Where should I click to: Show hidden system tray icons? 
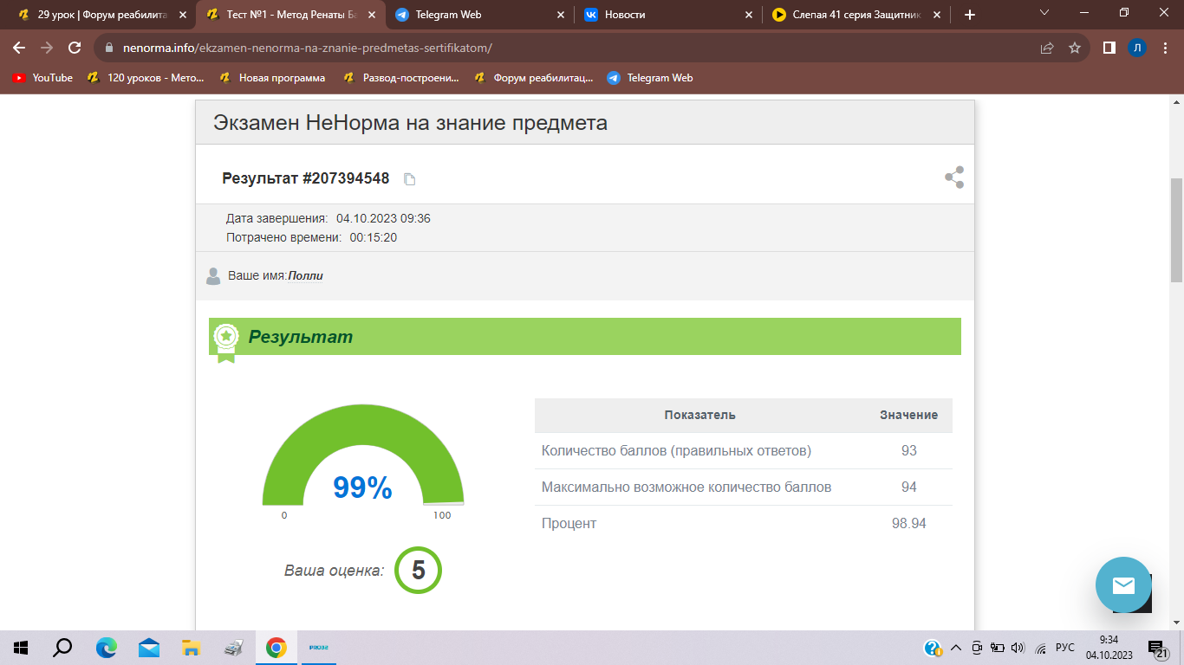point(956,648)
